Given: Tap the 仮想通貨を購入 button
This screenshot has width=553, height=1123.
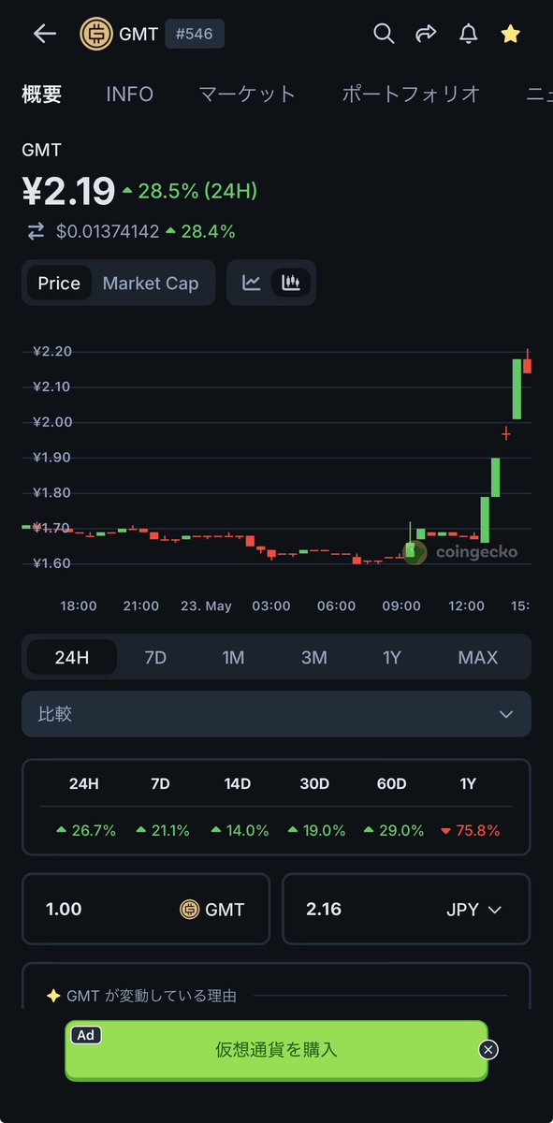Looking at the screenshot, I should tap(276, 1050).
